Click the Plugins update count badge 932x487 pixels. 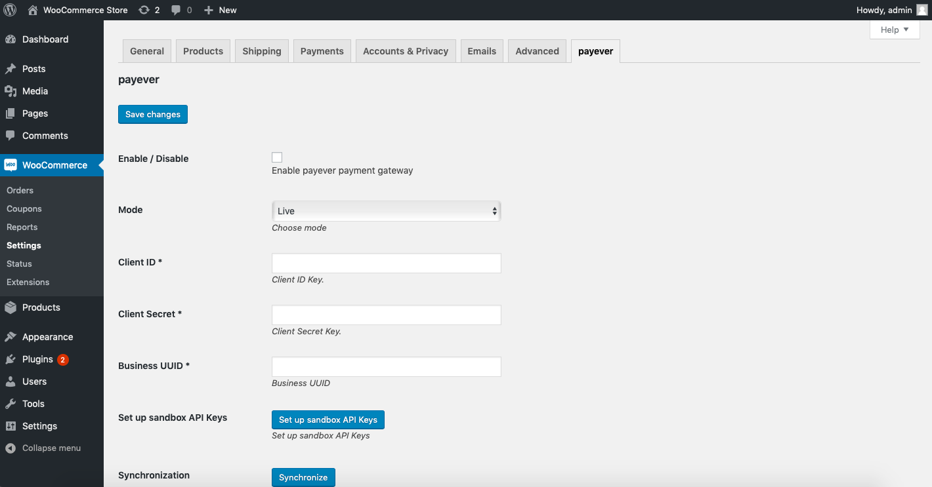point(63,359)
